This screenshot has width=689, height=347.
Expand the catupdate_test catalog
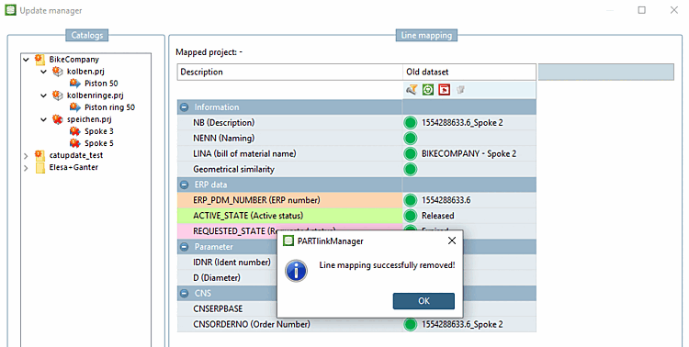pyautogui.click(x=26, y=155)
